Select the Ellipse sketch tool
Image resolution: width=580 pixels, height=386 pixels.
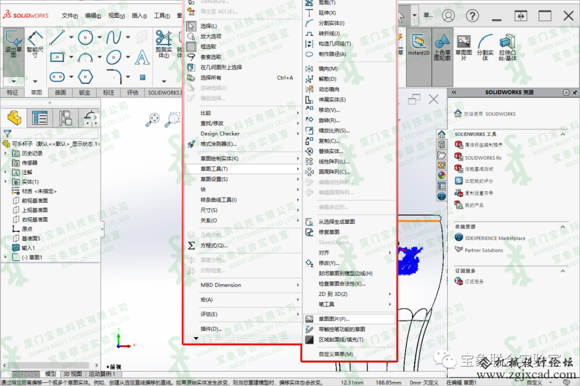(113, 57)
